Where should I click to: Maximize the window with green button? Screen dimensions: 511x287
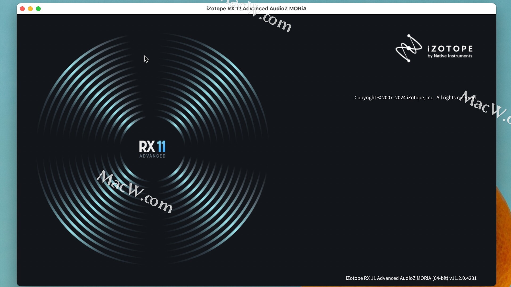click(x=38, y=9)
